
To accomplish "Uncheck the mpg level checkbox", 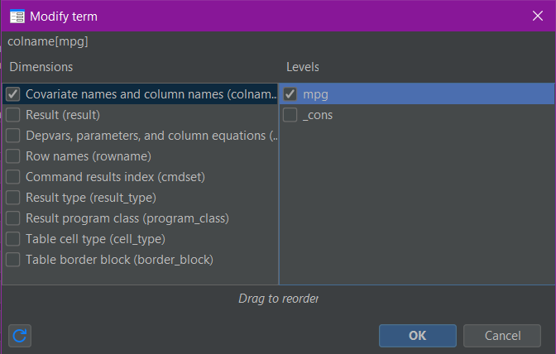I will [290, 94].
